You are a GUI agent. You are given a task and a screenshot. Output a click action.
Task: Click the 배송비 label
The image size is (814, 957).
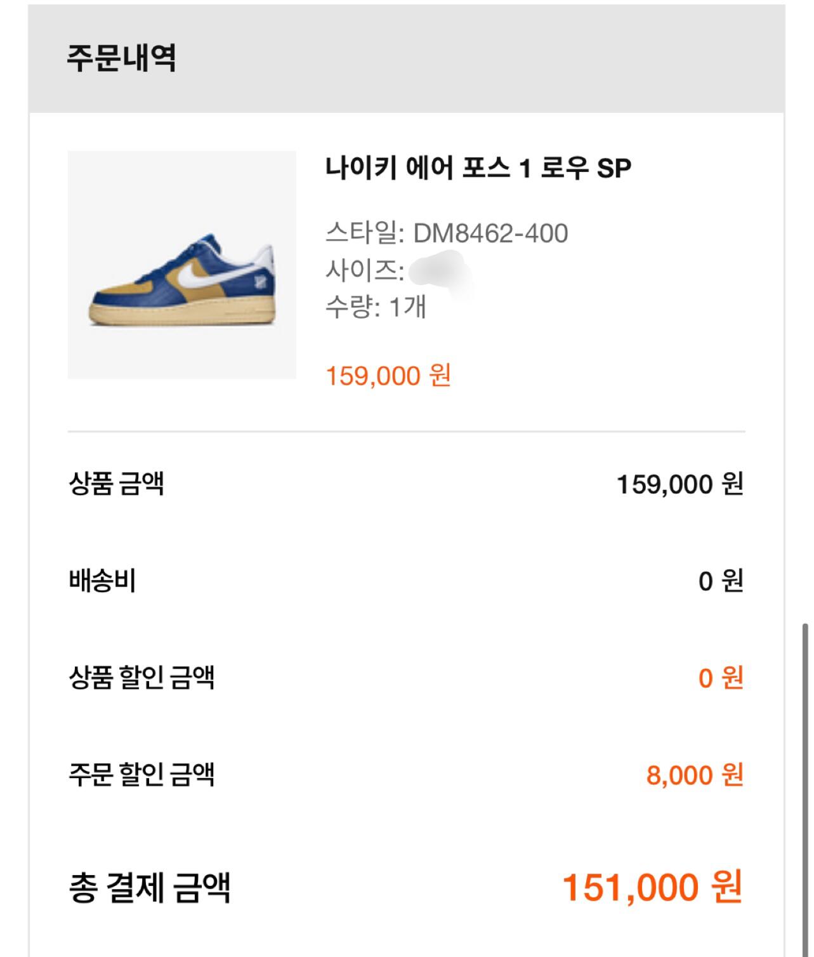(x=102, y=581)
